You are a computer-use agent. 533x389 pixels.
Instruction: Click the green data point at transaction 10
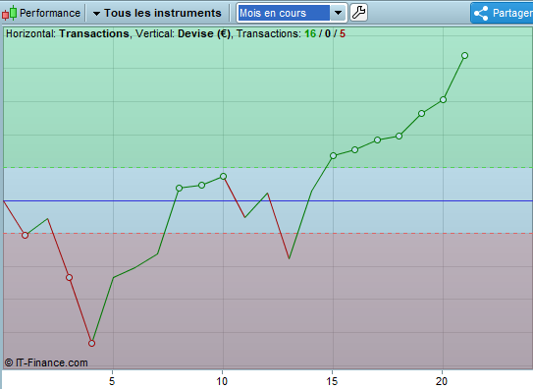pos(223,176)
